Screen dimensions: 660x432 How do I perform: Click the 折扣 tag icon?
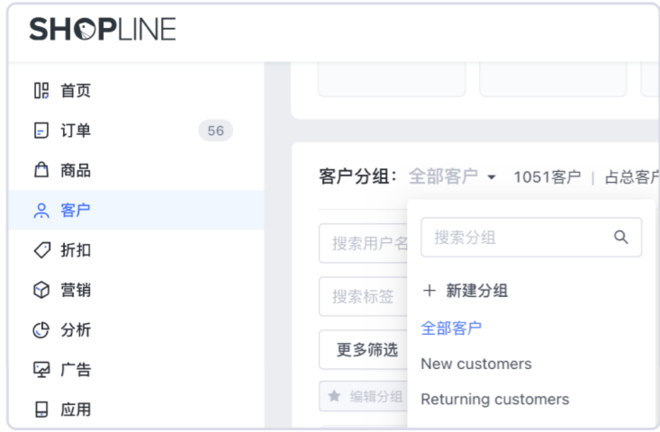pyautogui.click(x=41, y=250)
